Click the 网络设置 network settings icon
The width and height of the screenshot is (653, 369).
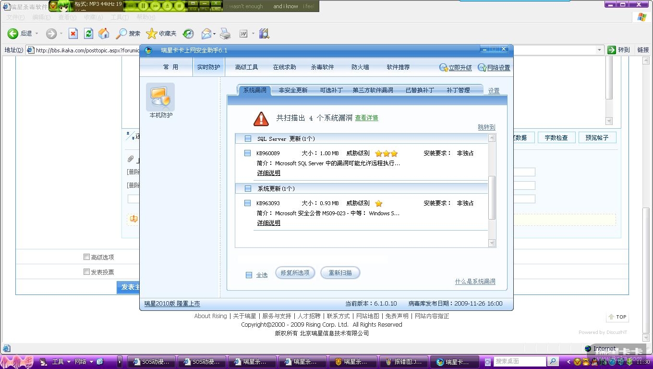[482, 68]
